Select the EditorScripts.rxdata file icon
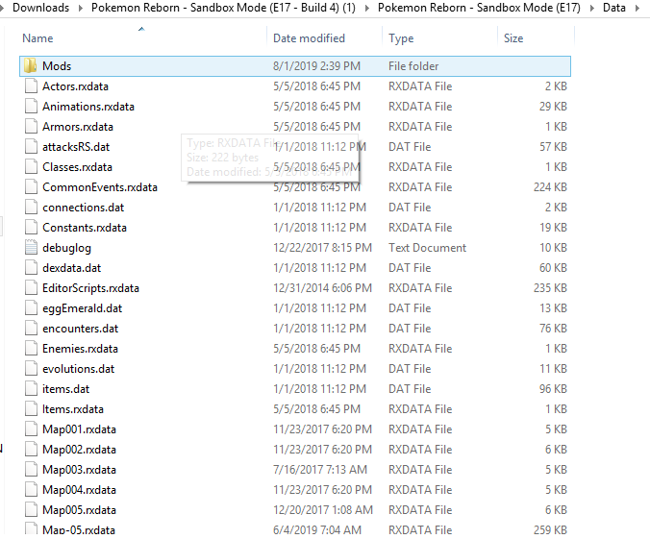The image size is (650, 539). [30, 288]
